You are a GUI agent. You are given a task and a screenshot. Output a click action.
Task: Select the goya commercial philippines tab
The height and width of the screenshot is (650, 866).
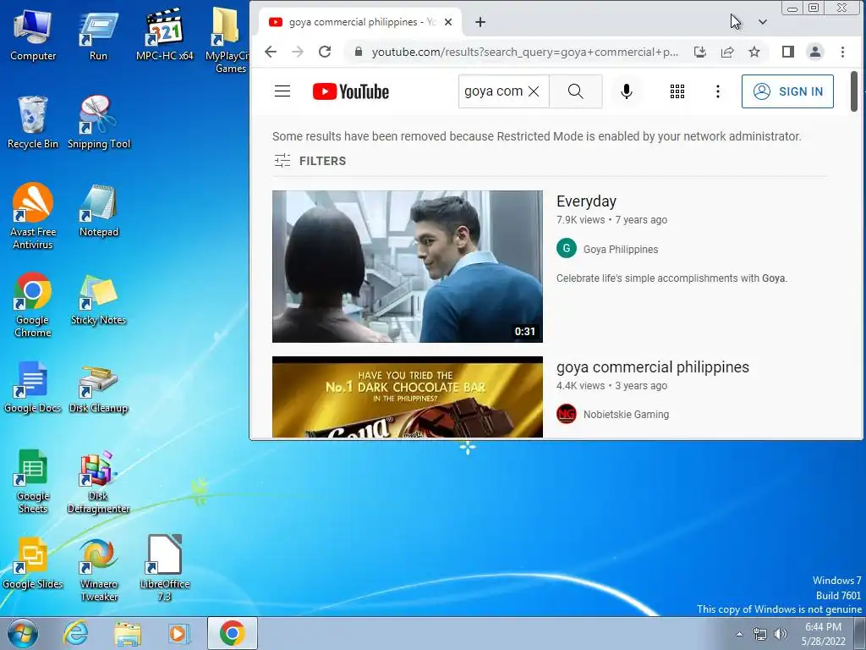(360, 22)
